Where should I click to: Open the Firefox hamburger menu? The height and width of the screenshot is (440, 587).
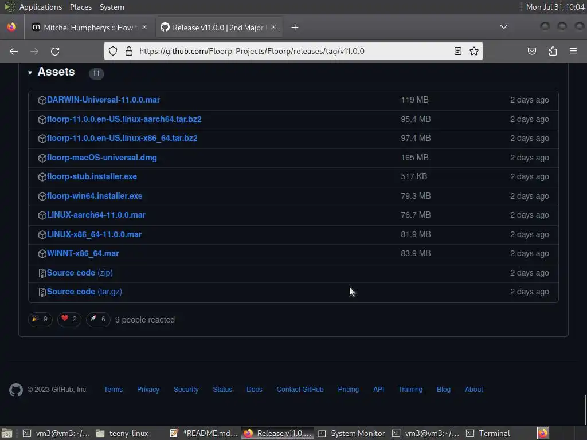click(573, 51)
